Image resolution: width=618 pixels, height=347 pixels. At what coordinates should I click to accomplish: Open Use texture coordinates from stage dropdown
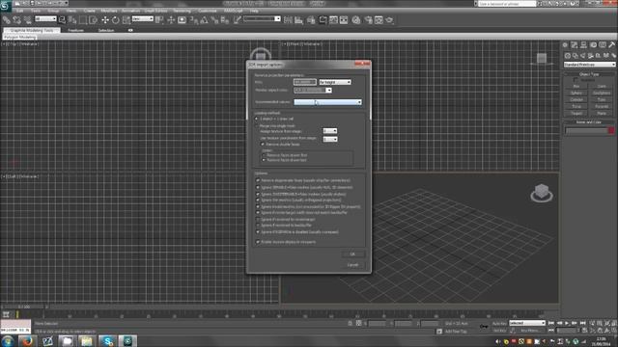(330, 139)
